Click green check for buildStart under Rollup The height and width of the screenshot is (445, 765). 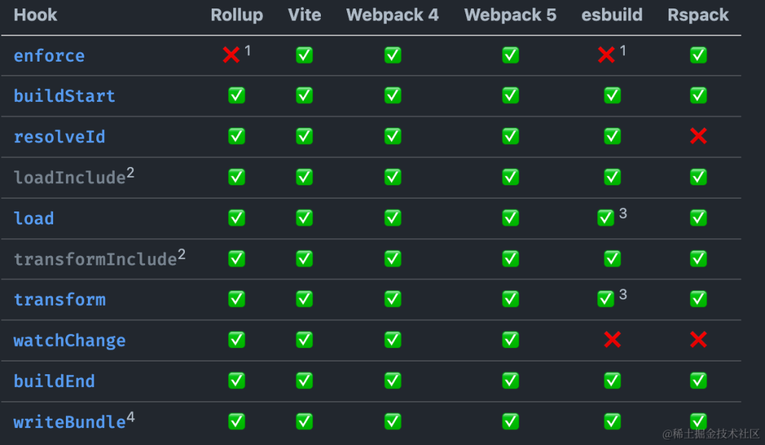[x=237, y=96]
